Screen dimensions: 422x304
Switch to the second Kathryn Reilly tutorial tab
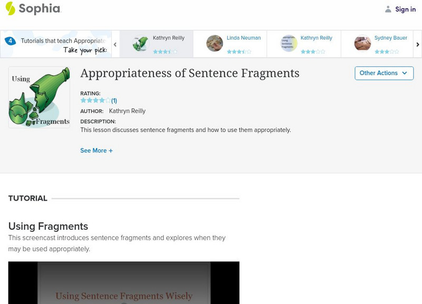pos(315,37)
